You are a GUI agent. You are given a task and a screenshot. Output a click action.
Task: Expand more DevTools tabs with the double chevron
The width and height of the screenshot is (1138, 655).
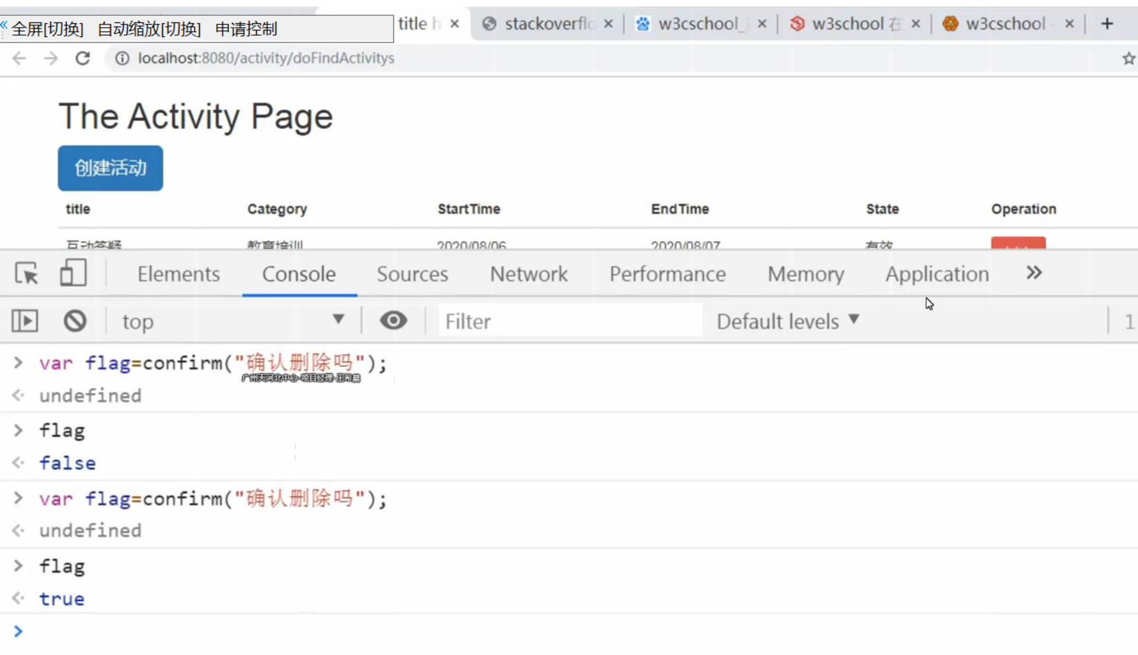[1034, 273]
